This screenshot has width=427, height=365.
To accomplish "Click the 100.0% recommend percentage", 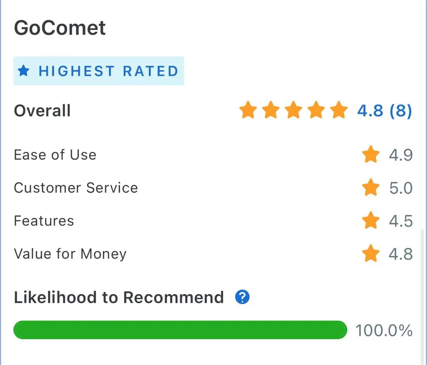I will pos(384,330).
